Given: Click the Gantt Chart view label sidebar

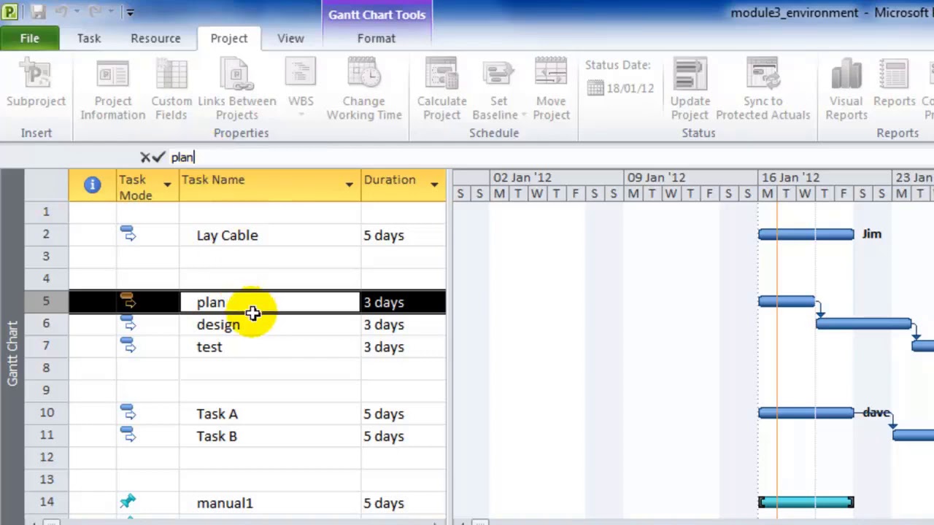Looking at the screenshot, I should [12, 353].
